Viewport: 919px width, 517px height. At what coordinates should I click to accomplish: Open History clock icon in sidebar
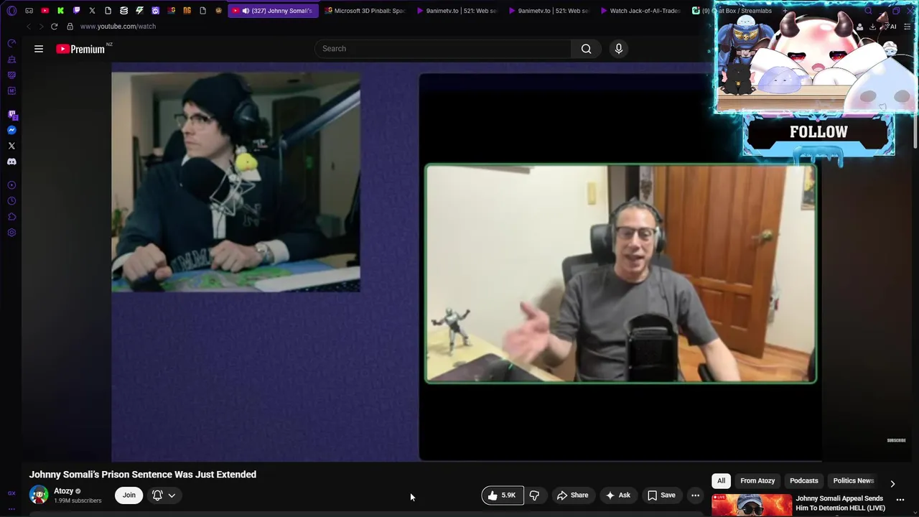(x=11, y=201)
